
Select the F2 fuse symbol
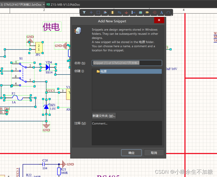17,98
